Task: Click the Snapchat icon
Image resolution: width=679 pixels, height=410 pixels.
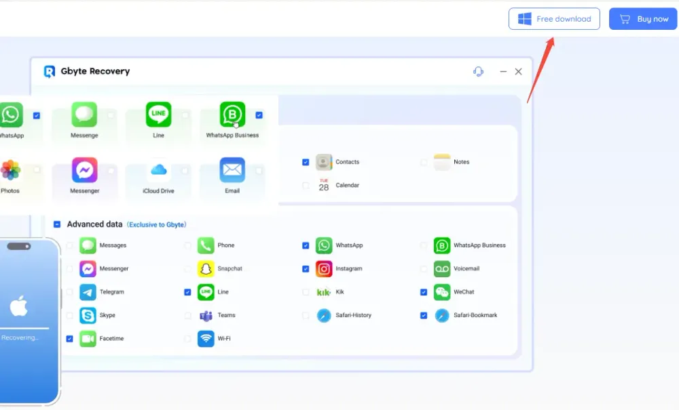Action: coord(206,269)
